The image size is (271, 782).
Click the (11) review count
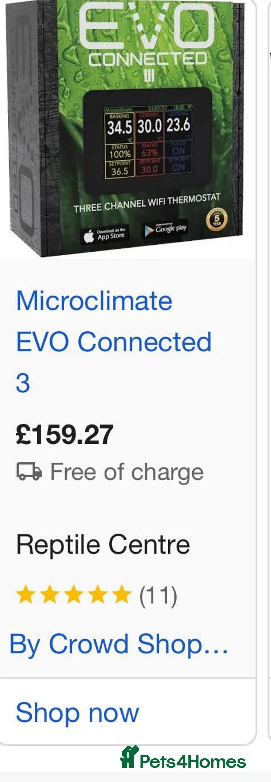point(158,595)
